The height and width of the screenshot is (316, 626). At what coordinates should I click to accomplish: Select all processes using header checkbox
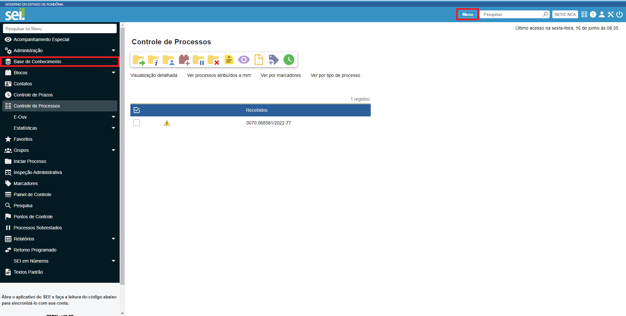click(x=137, y=110)
